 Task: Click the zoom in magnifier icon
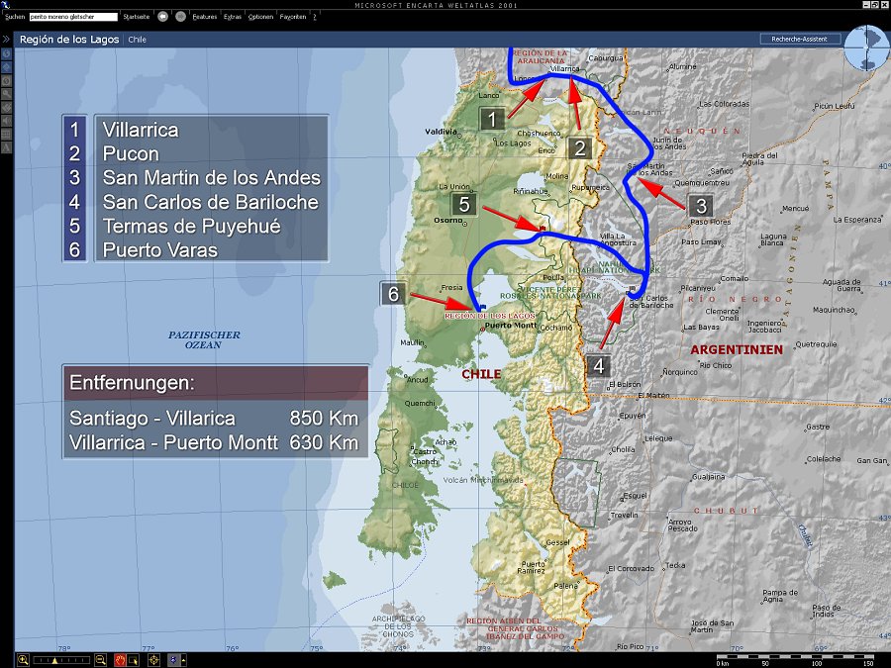[x=23, y=659]
